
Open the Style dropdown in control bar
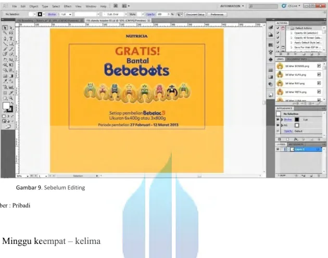[x=143, y=14]
